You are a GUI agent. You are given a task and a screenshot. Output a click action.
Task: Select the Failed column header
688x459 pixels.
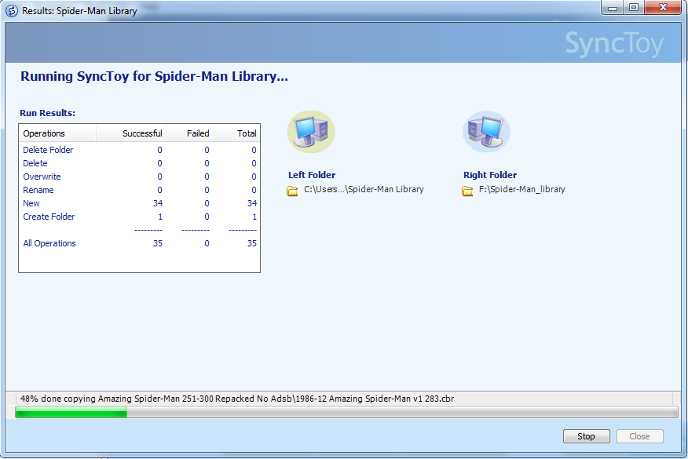coord(190,133)
